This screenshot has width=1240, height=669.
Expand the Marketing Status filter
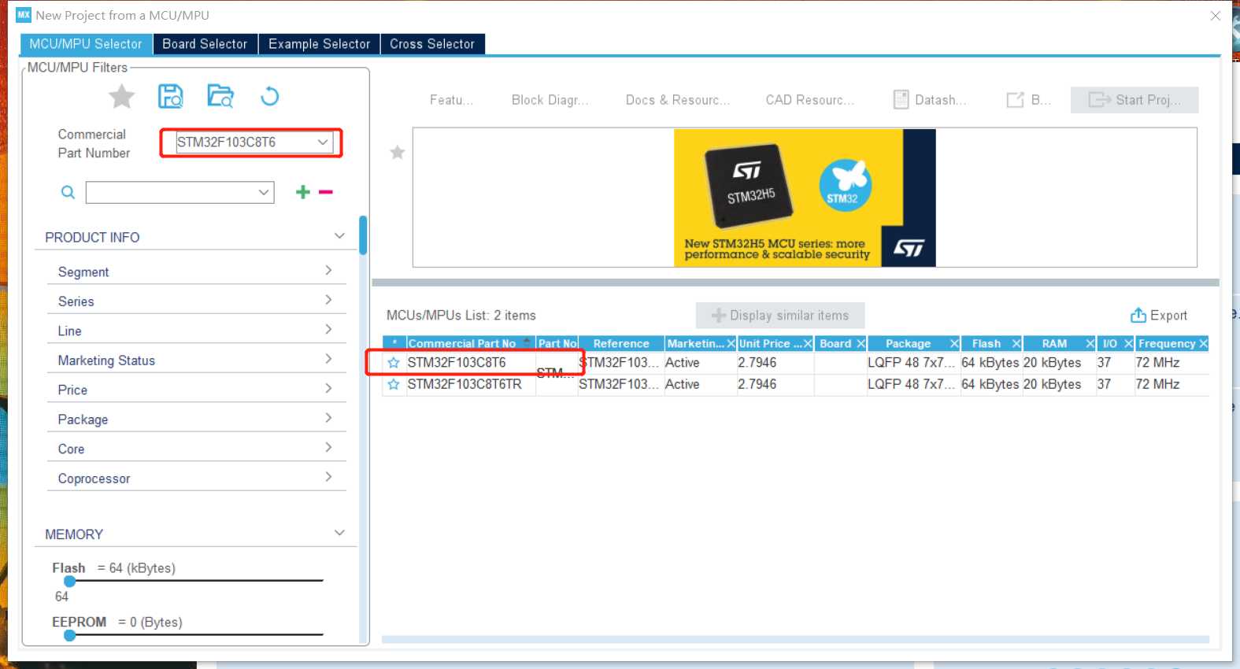pos(328,359)
